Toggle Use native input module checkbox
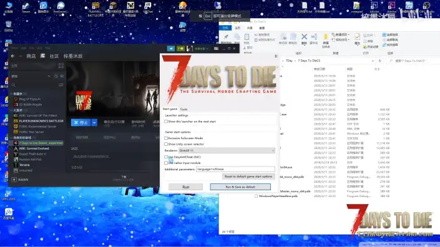This screenshot has height=247, width=440. pyautogui.click(x=166, y=163)
